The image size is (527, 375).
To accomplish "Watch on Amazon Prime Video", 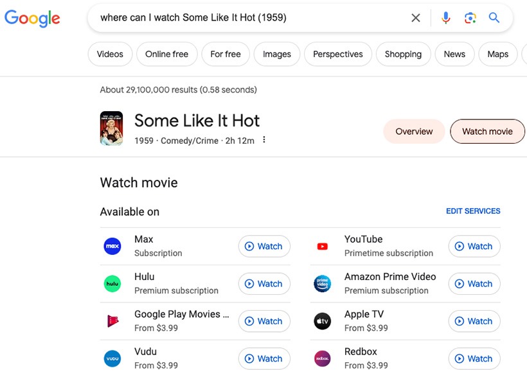I will pos(474,284).
